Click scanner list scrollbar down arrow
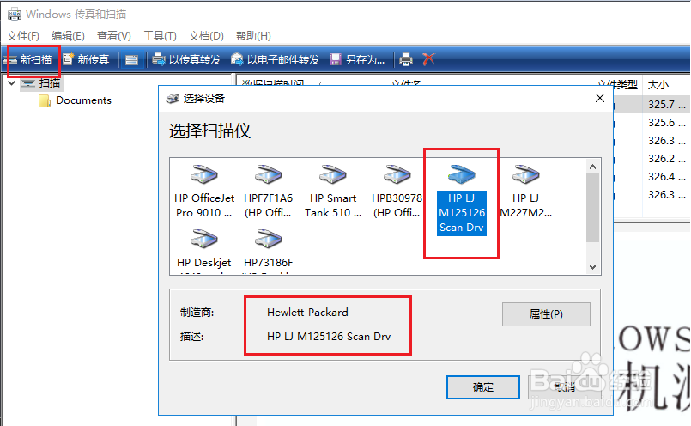Image resolution: width=691 pixels, height=426 pixels. (x=593, y=267)
